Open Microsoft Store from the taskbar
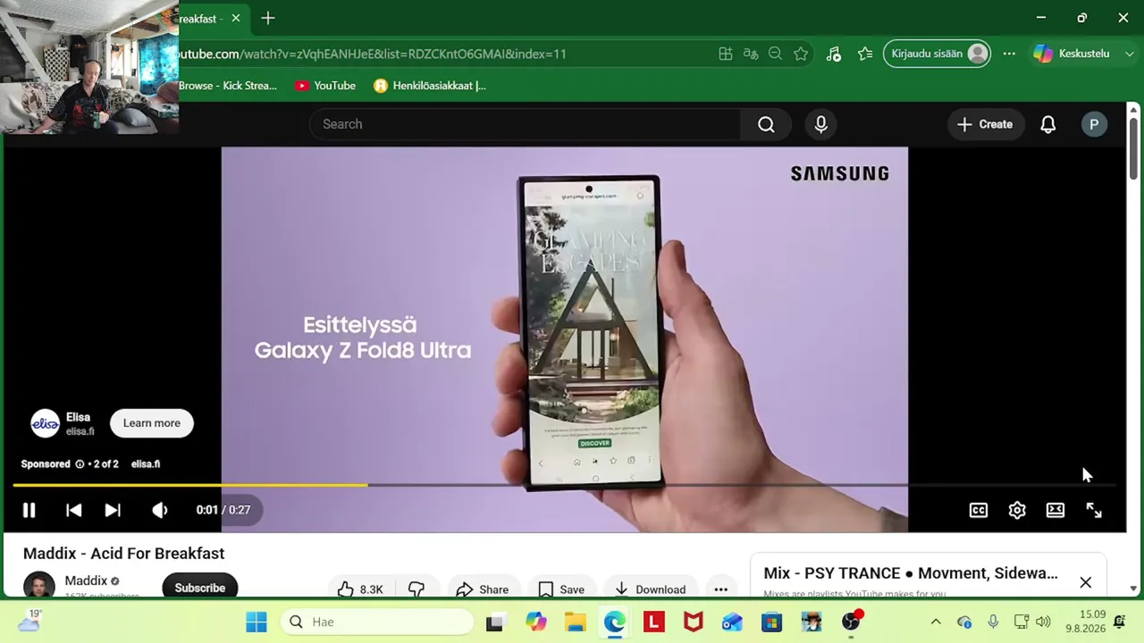Screen dimensions: 1144x643 [772, 622]
